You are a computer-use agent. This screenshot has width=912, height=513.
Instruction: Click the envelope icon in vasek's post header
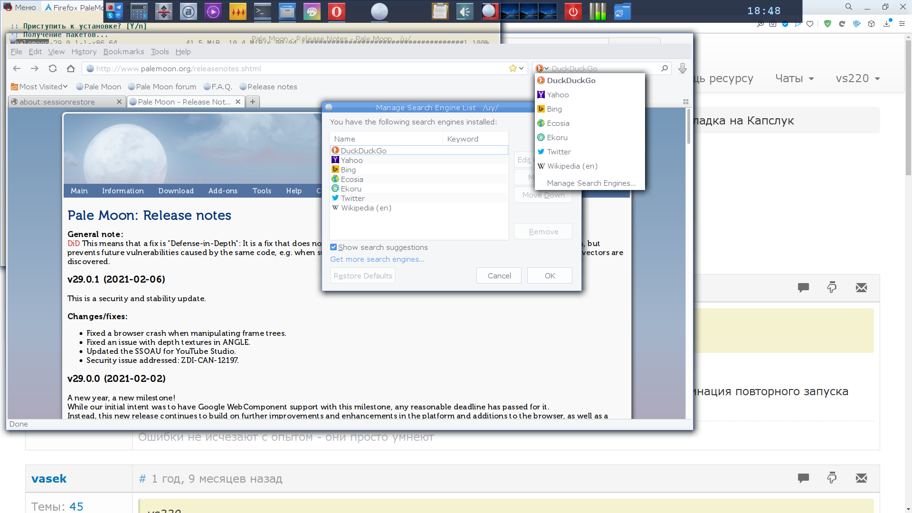[x=861, y=478]
